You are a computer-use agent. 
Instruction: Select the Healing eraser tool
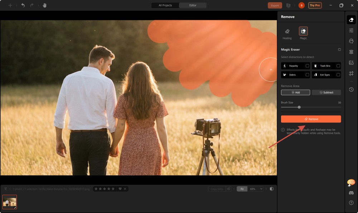point(287,33)
